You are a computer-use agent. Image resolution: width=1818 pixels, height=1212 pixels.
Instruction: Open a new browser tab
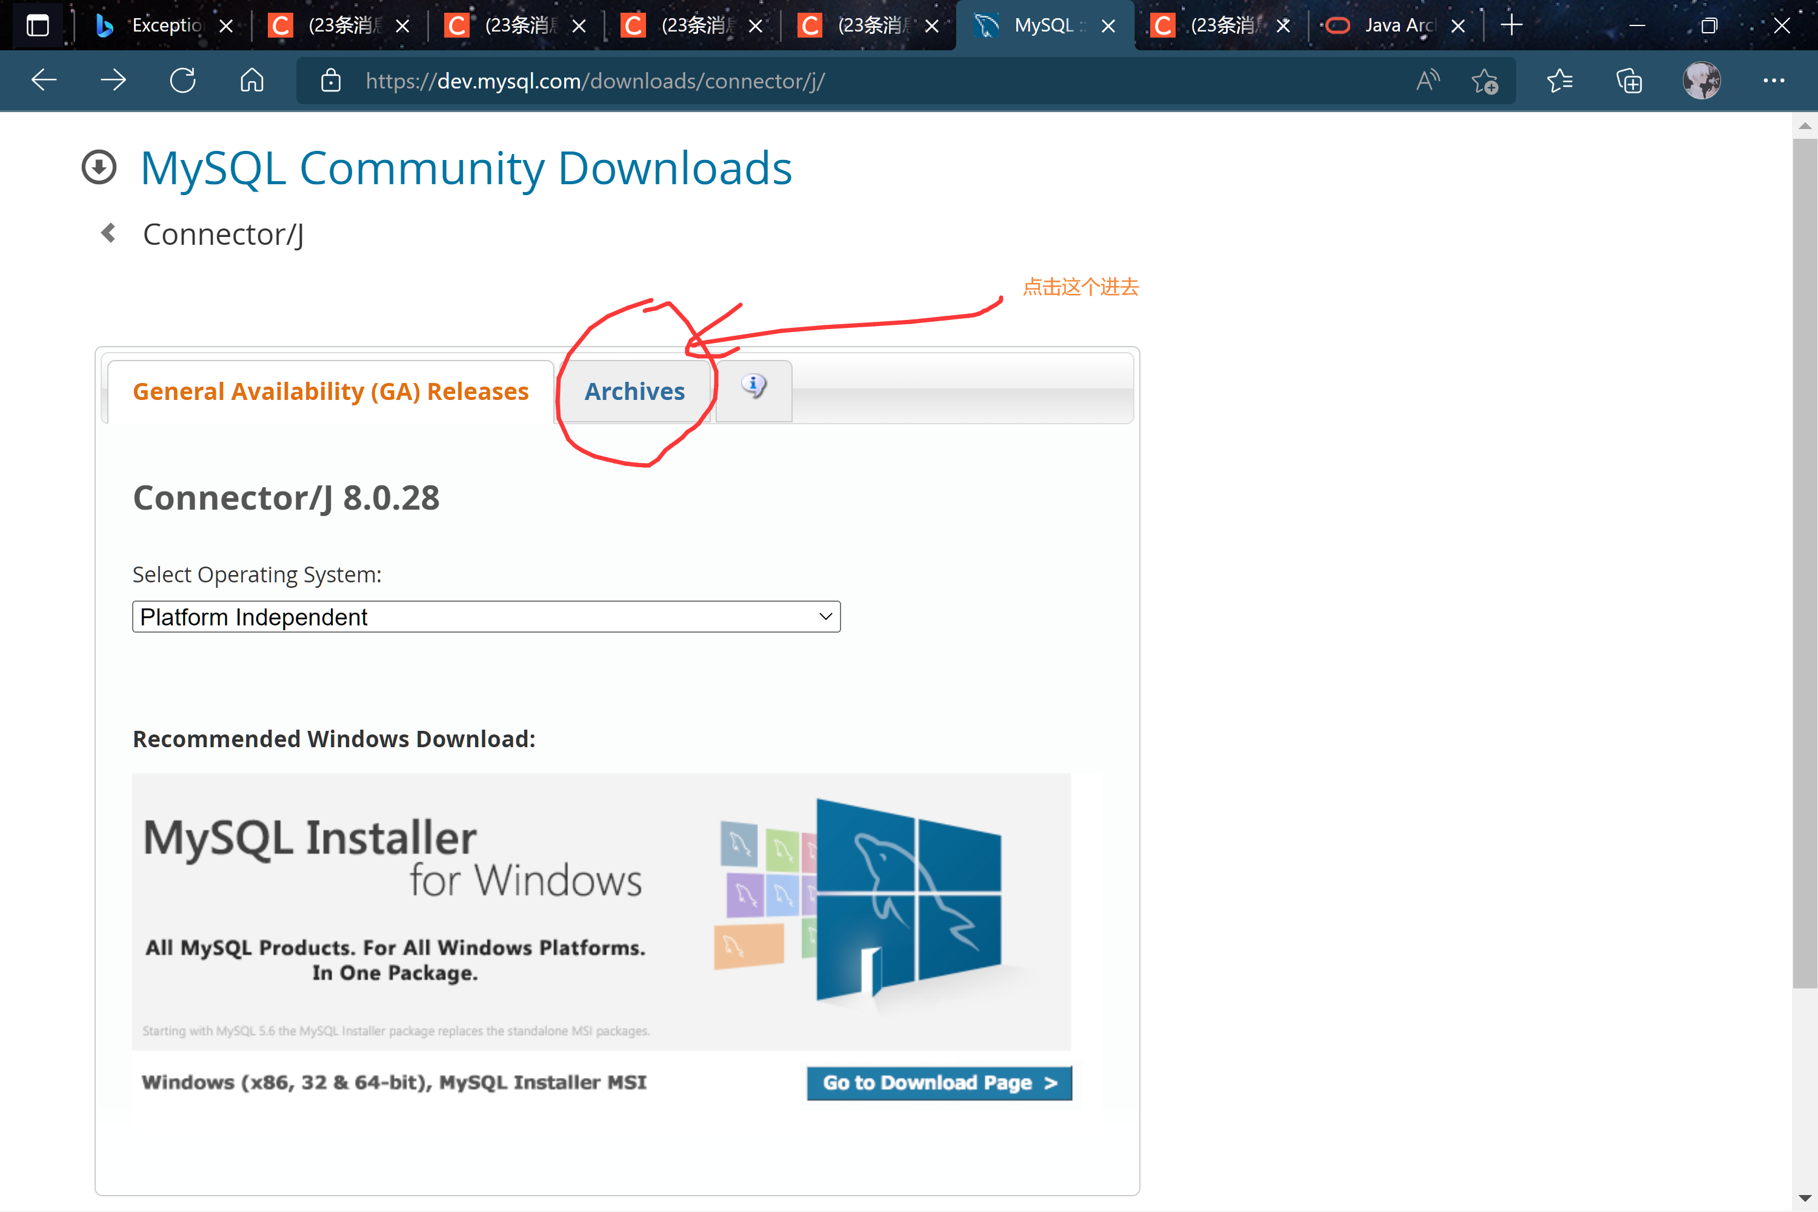coord(1512,25)
